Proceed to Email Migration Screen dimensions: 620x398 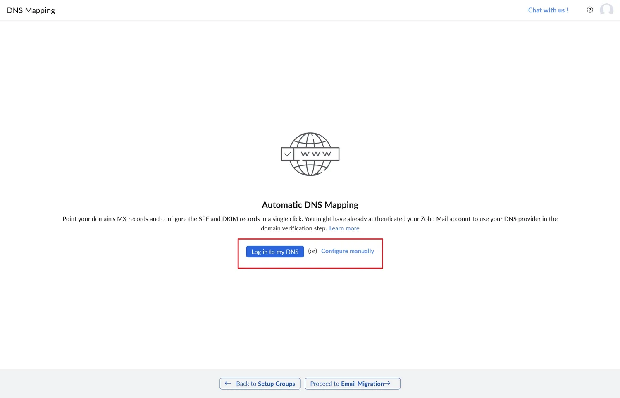(352, 384)
